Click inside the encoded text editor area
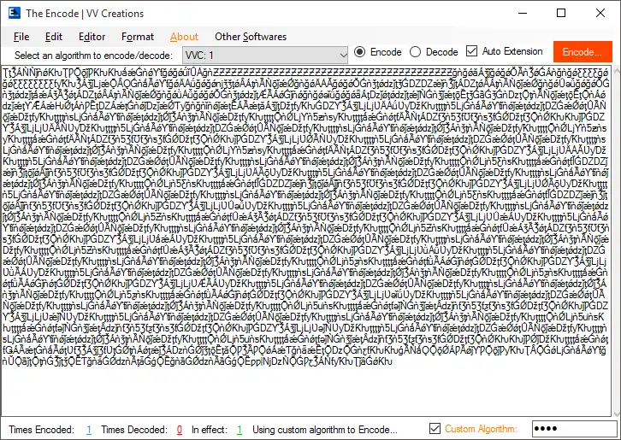 pos(306,240)
